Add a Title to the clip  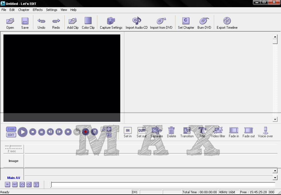[x=202, y=132]
